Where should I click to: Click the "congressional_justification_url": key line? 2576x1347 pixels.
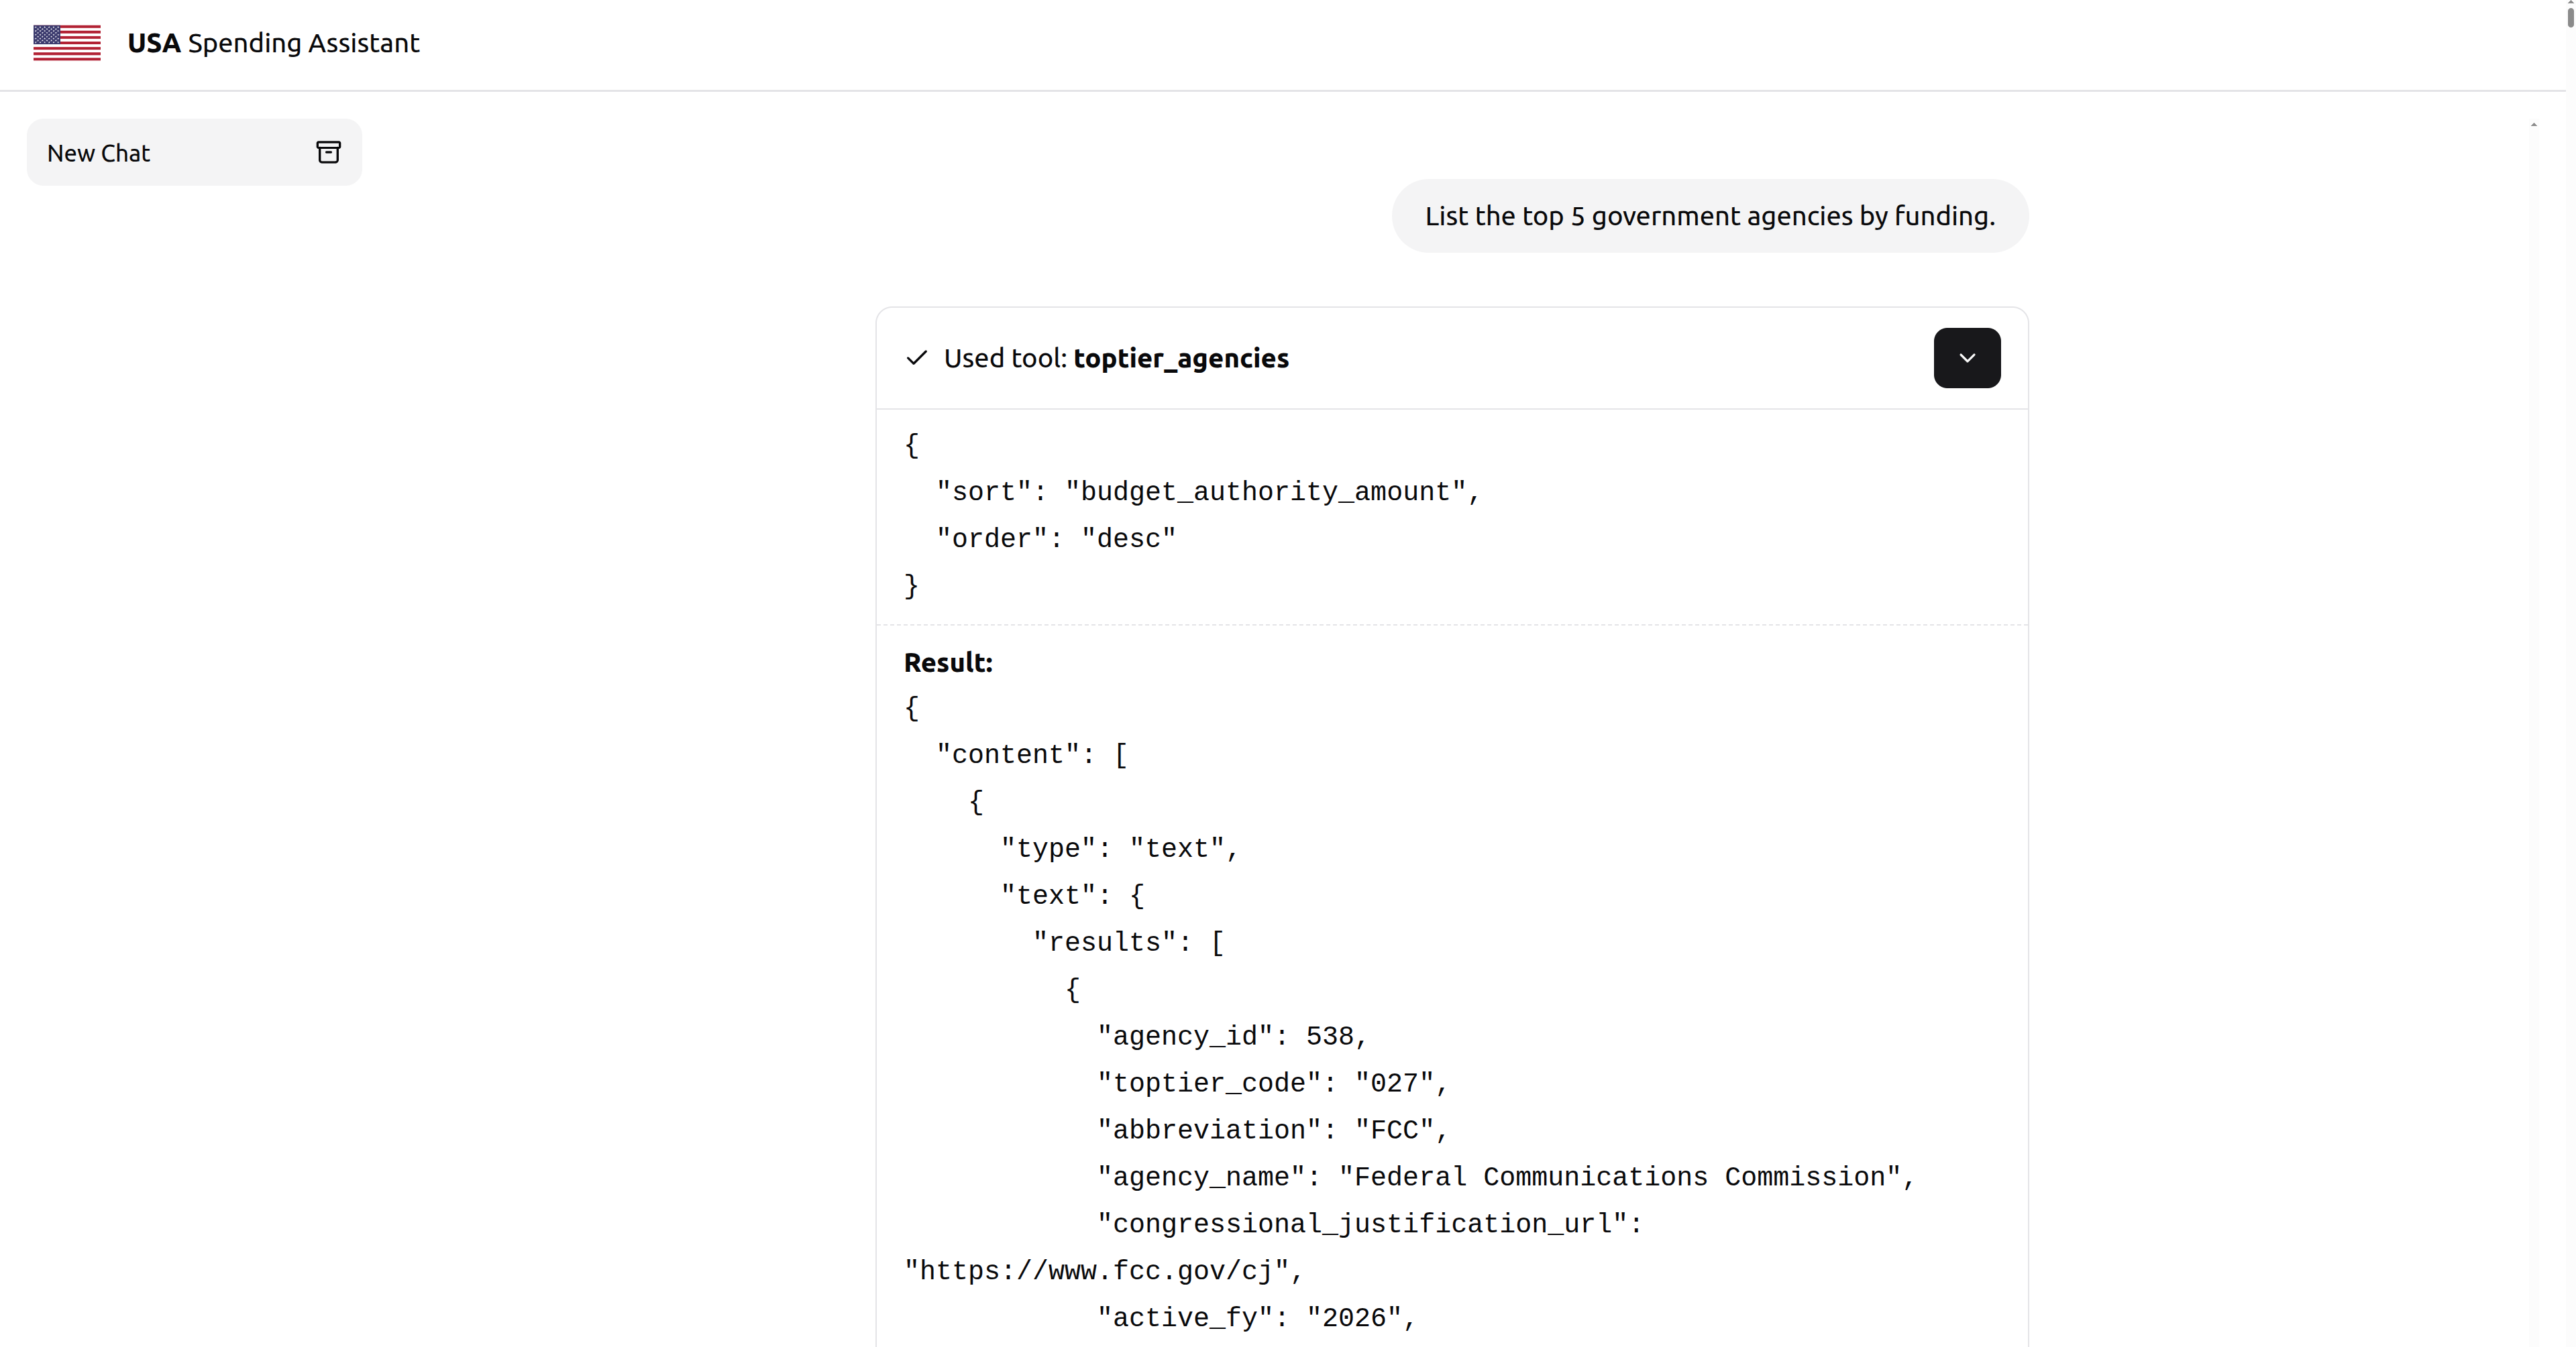tap(1370, 1224)
